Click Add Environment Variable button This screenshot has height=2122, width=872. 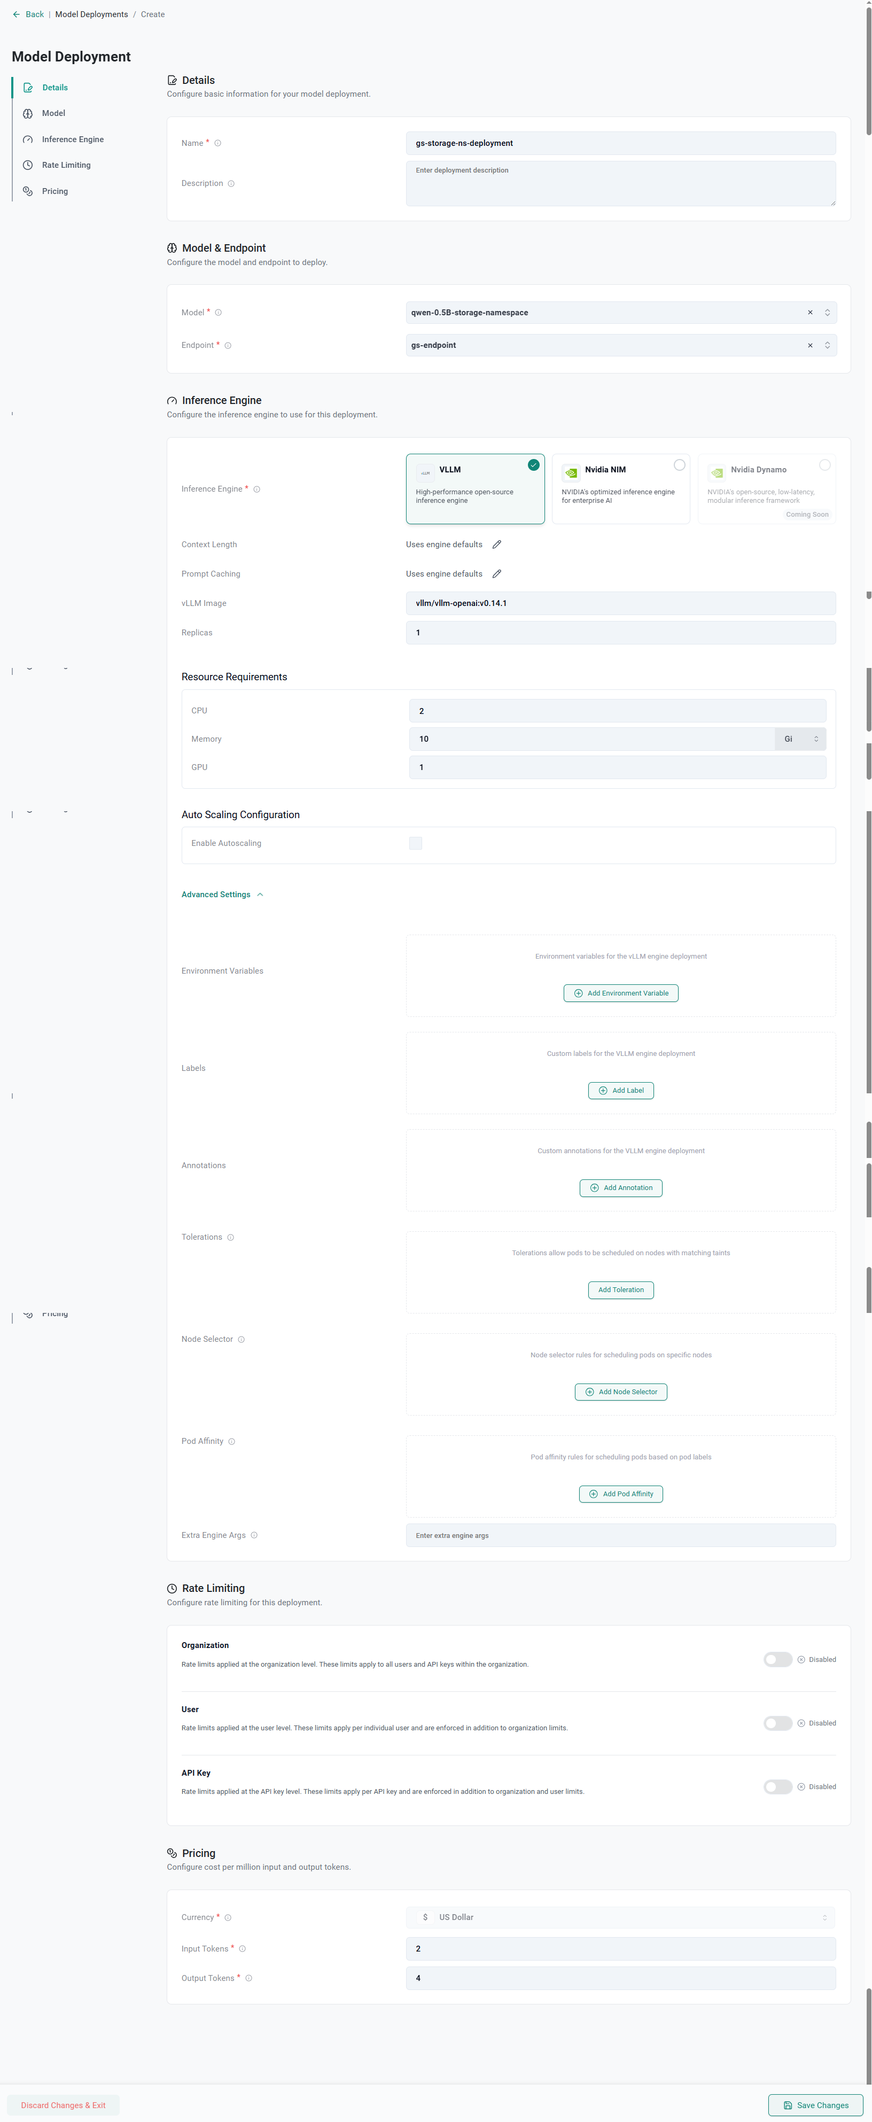621,993
